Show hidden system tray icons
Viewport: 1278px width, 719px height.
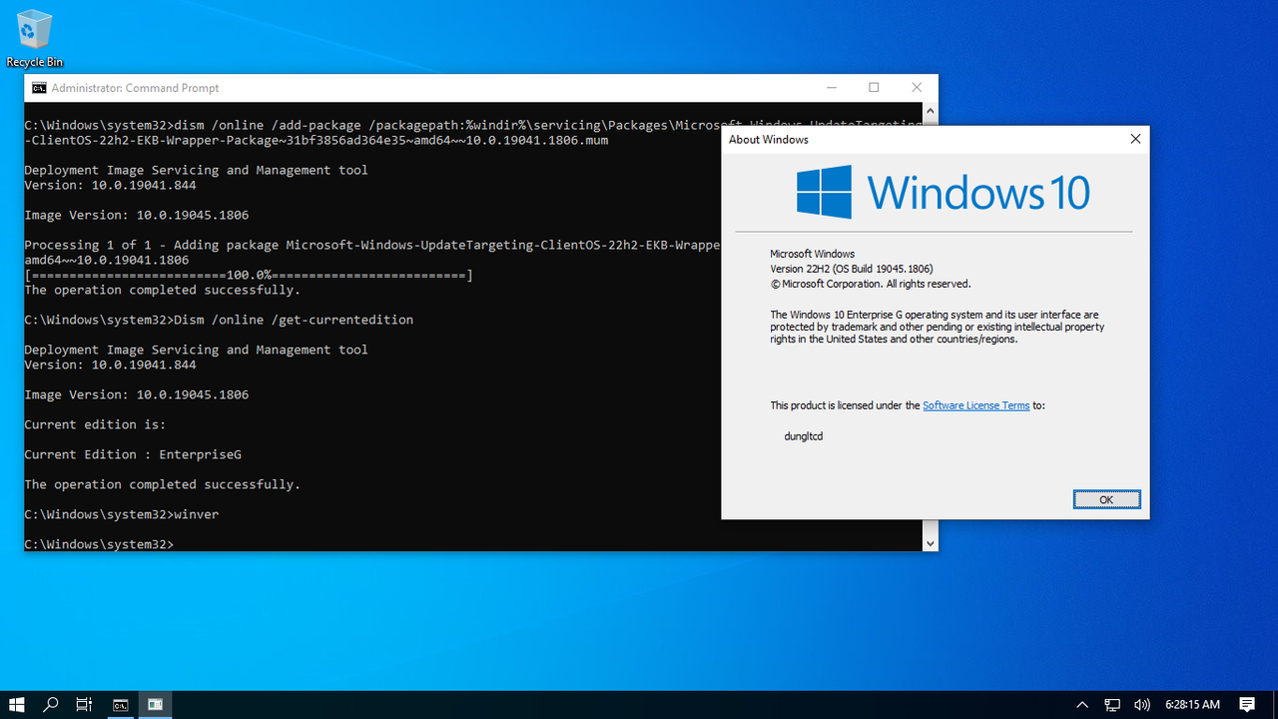[x=1082, y=704]
